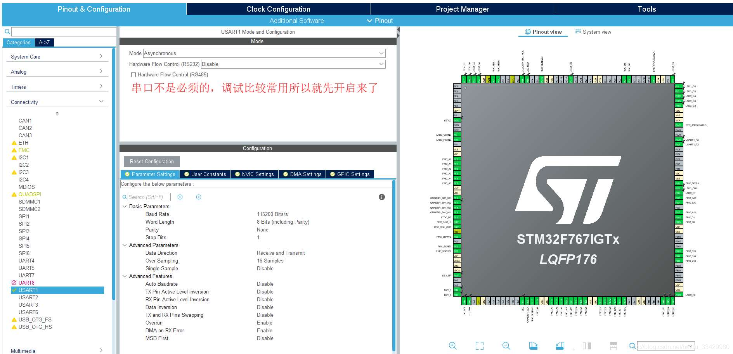This screenshot has height=354, width=733.
Task: Click the horizontal split view icon
Action: [613, 346]
